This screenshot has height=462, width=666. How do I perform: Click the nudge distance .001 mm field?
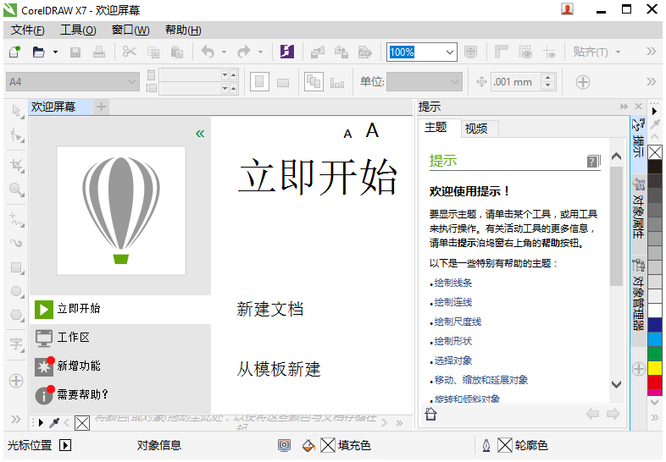516,82
